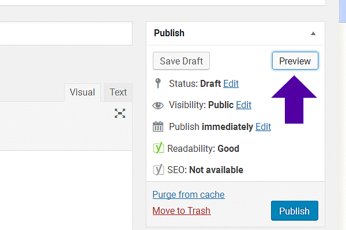346x230 pixels.
Task: Publish the post with the blue button
Action: point(294,211)
